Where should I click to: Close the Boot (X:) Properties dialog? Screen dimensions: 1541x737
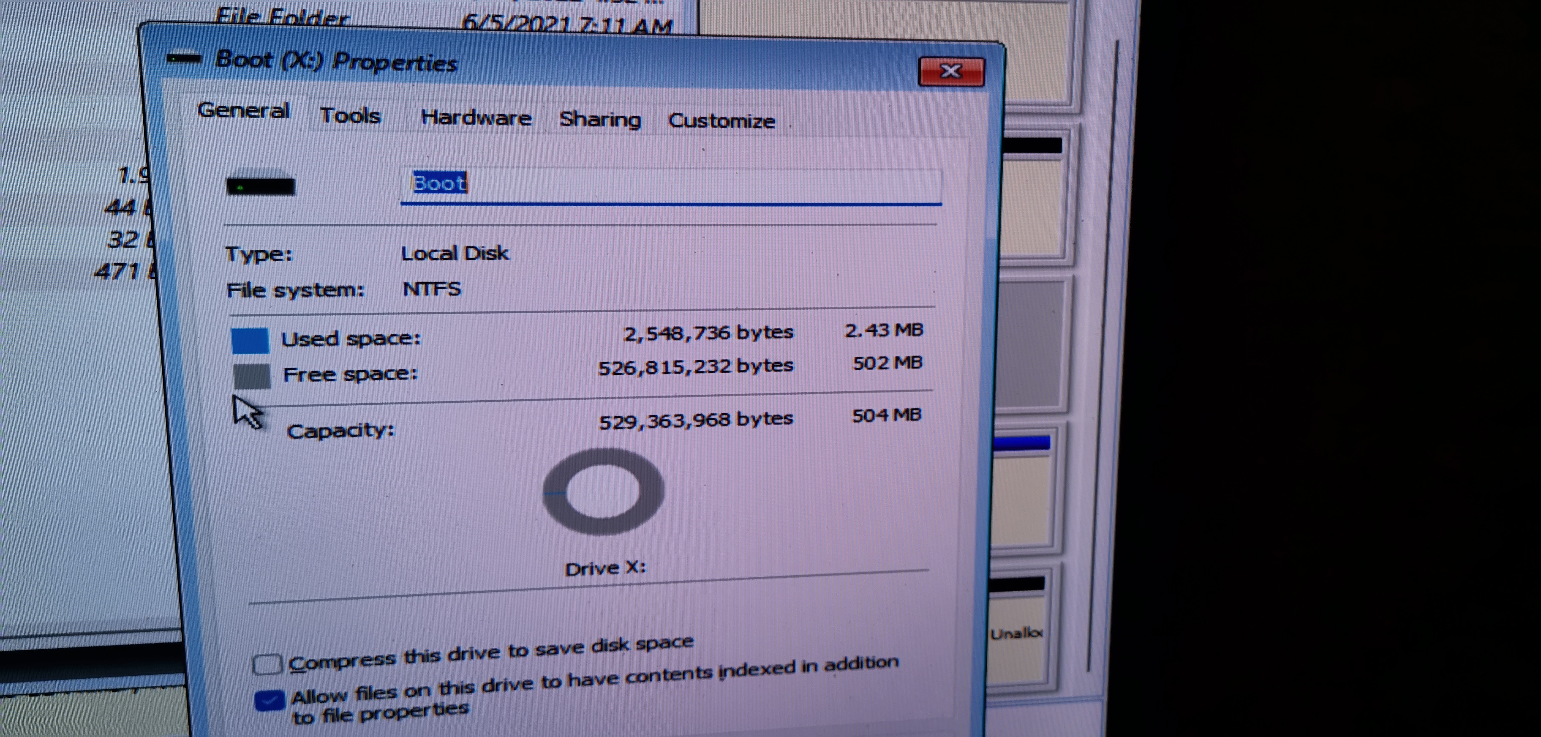pyautogui.click(x=950, y=72)
